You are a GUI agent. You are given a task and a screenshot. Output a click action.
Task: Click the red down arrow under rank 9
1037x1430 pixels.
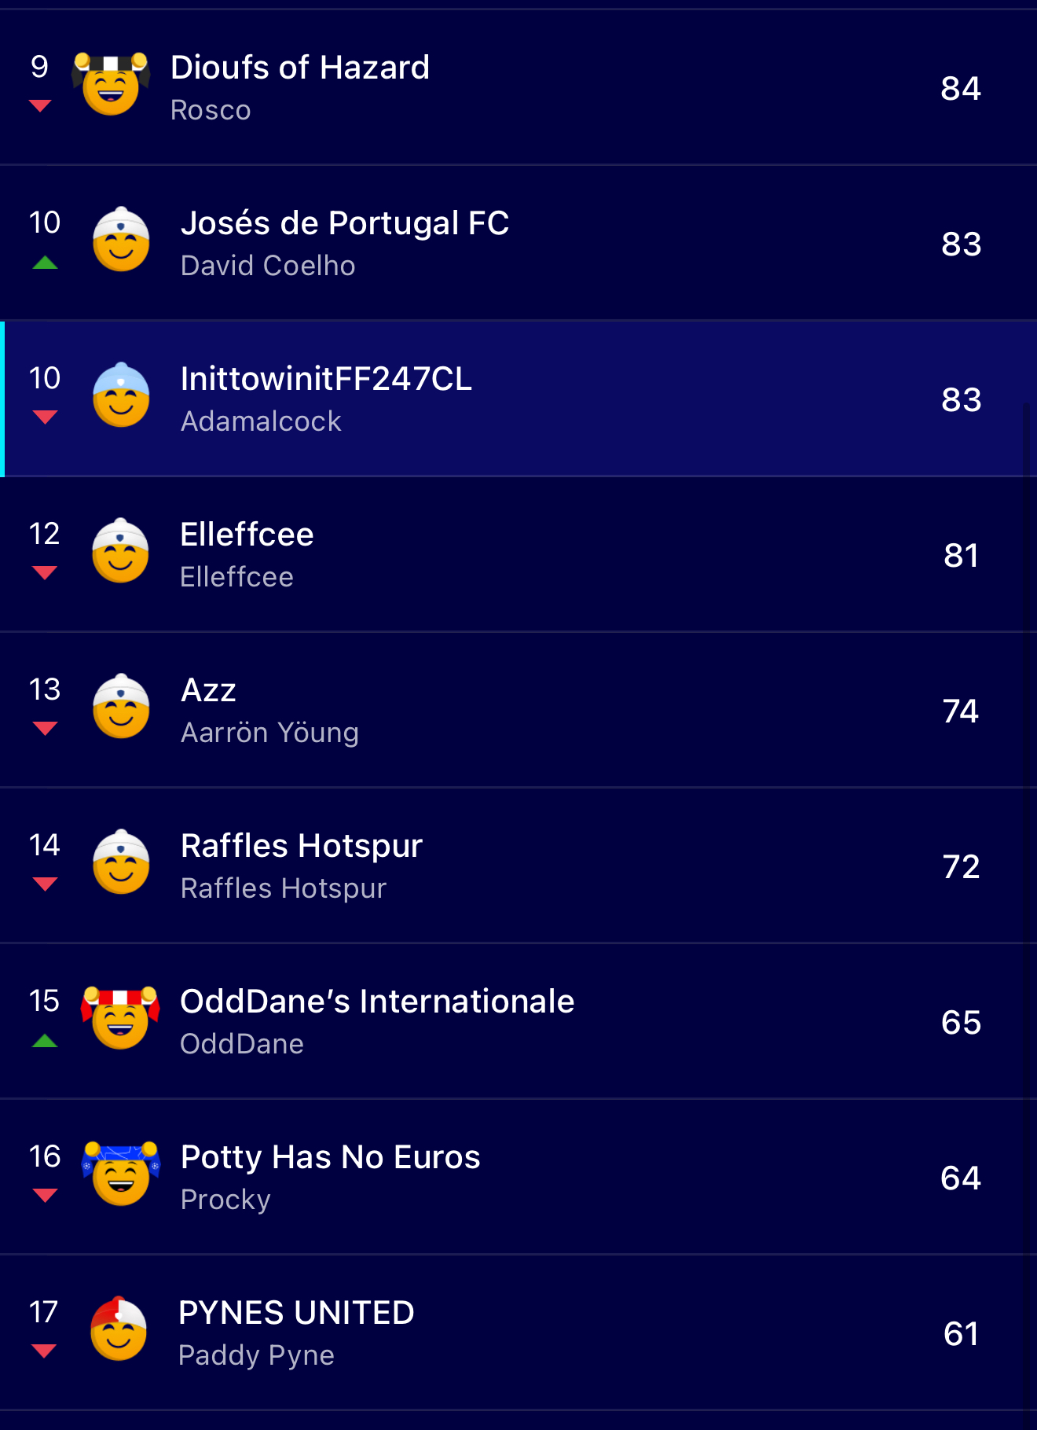(x=40, y=106)
